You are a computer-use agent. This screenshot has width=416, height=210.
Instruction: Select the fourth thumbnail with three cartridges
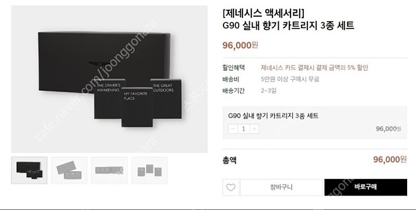coord(150,170)
